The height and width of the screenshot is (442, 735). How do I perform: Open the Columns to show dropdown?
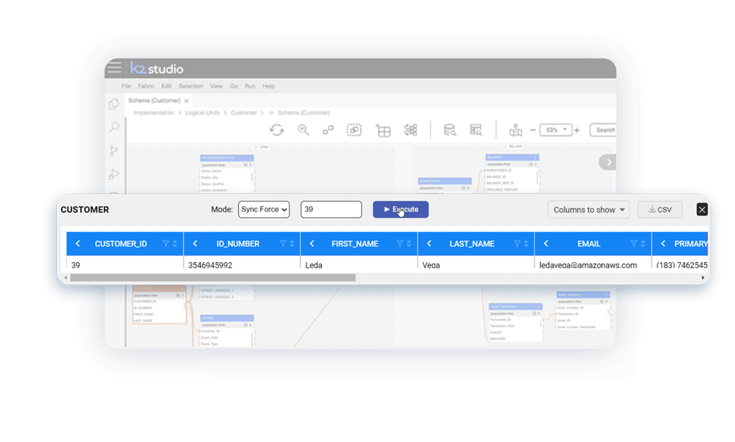pos(588,210)
